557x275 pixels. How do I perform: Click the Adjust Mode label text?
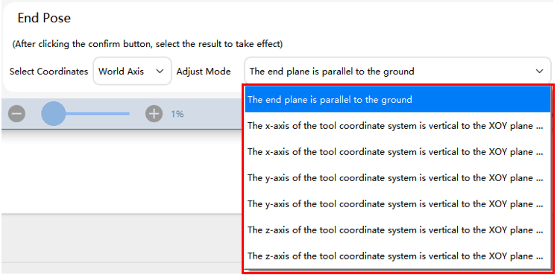[204, 72]
